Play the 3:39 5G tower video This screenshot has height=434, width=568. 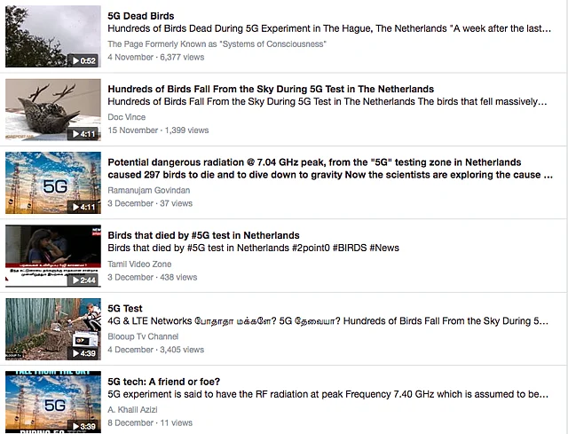pyautogui.click(x=83, y=426)
